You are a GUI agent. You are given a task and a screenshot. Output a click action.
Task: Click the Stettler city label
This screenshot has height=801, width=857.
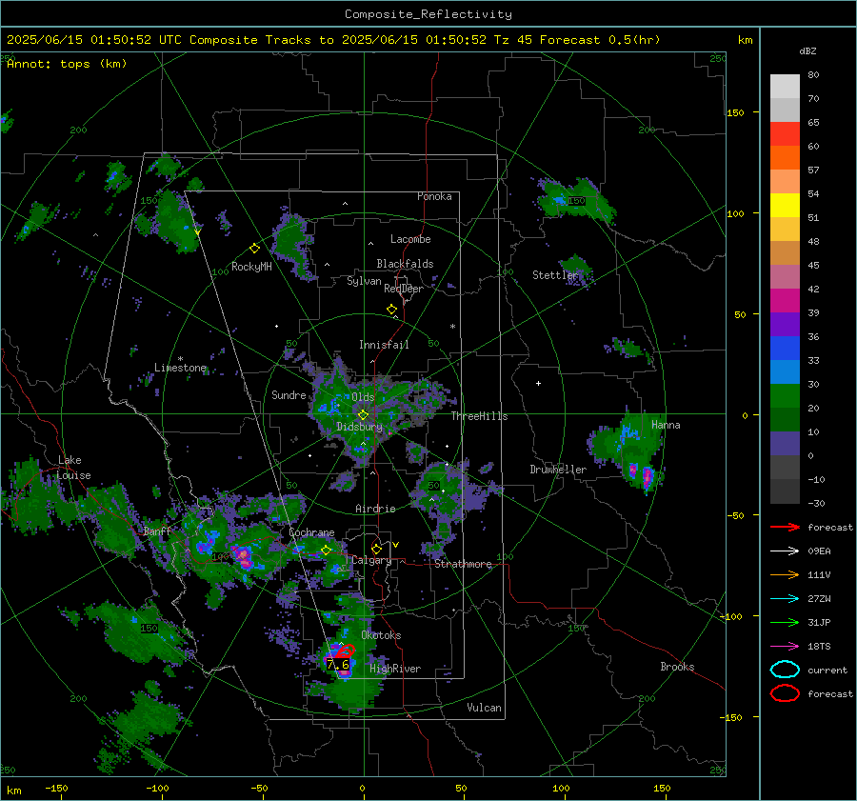point(555,275)
